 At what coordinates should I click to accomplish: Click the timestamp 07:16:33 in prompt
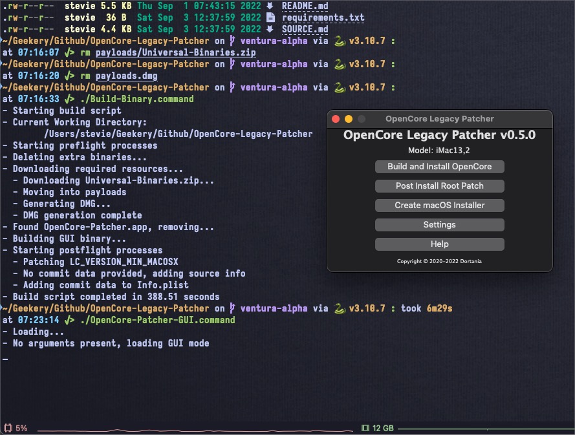click(39, 99)
